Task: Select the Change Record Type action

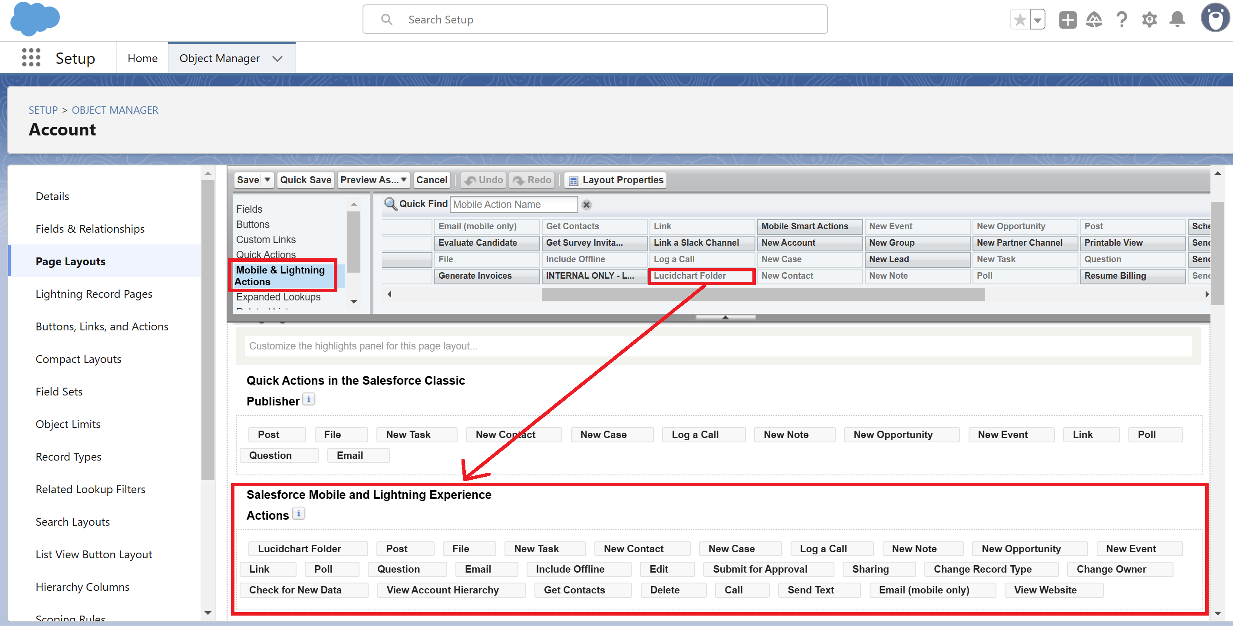Action: point(991,569)
